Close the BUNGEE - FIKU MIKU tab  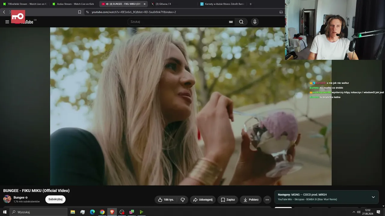pyautogui.click(x=144, y=4)
